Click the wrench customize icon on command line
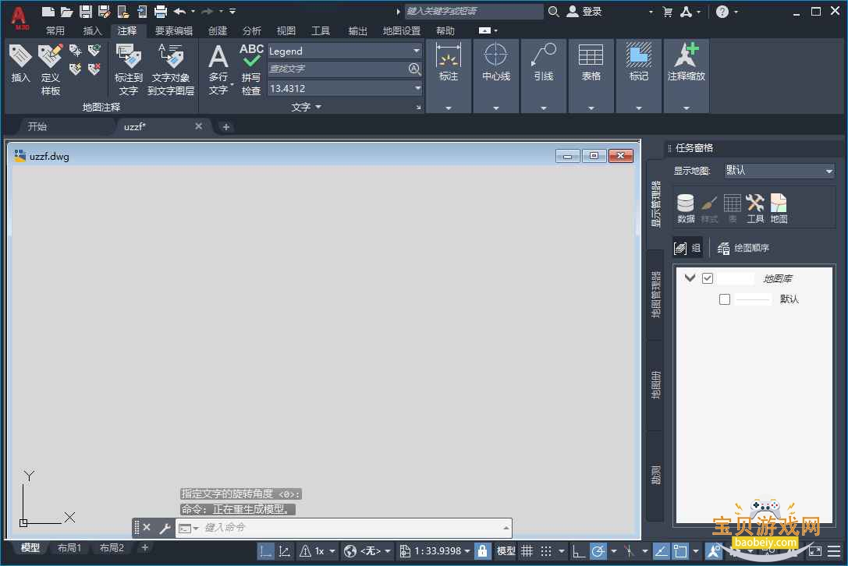The height and width of the screenshot is (566, 848). [x=165, y=528]
